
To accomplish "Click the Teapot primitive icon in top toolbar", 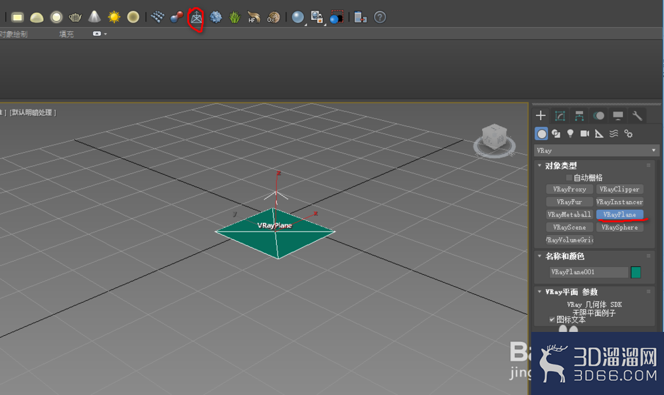I will tap(76, 18).
